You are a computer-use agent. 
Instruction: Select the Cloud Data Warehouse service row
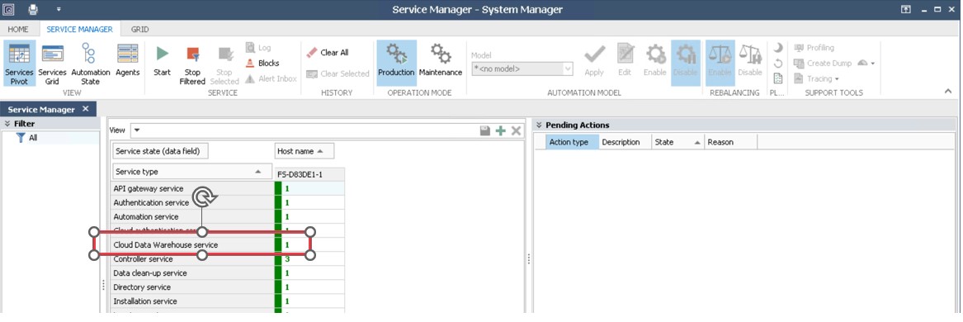pos(191,244)
